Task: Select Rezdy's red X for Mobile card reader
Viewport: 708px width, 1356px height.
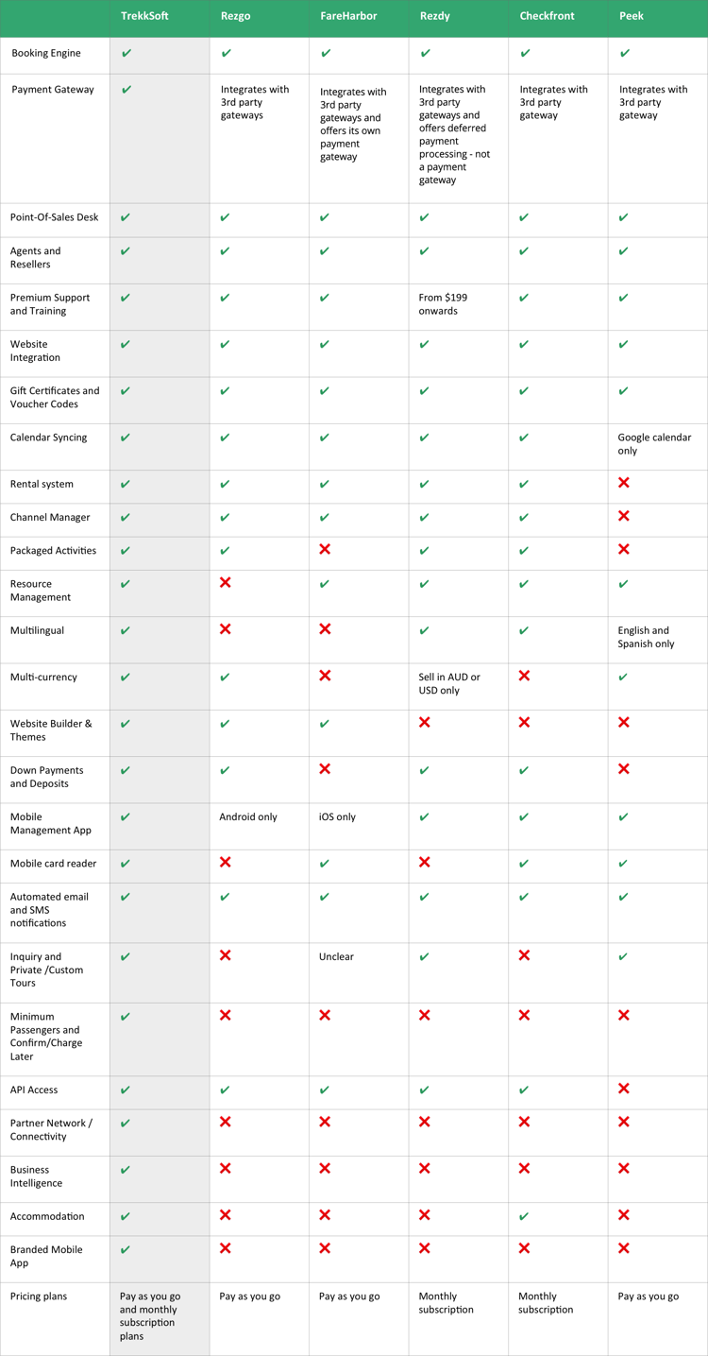Action: coord(425,862)
